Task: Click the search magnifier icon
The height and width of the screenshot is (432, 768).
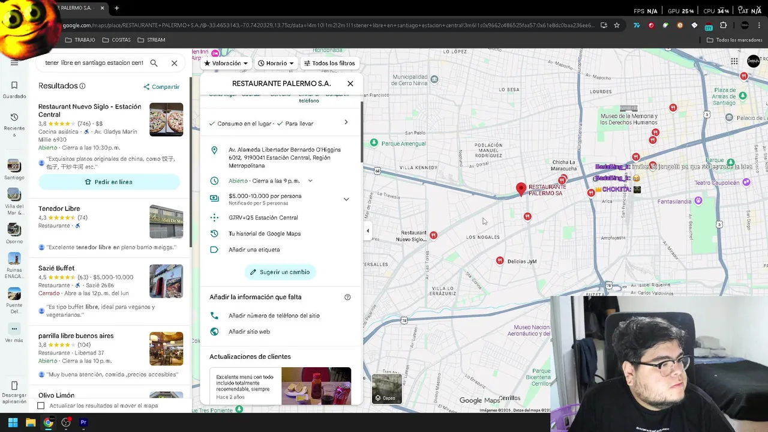Action: 154,63
